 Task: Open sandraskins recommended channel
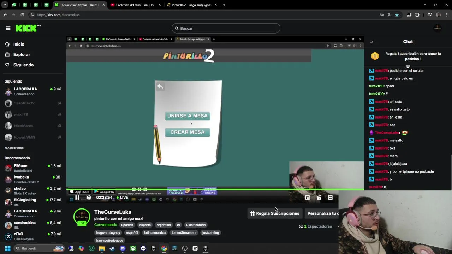point(33,225)
